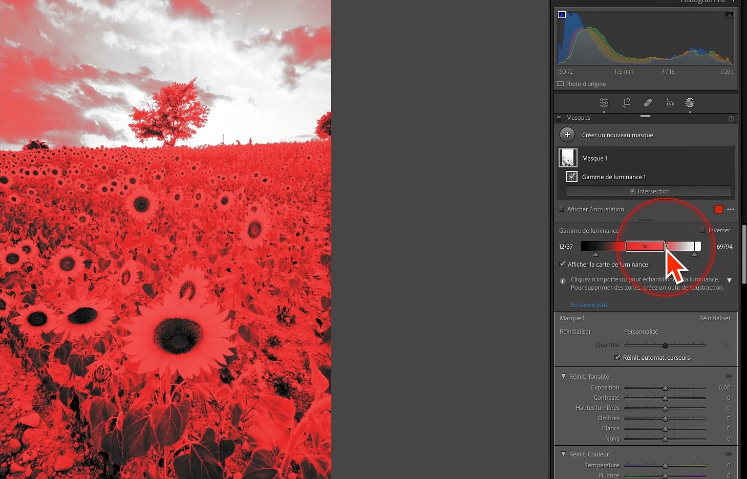Click the Créer un nouveau masque button
The width and height of the screenshot is (747, 479).
coord(617,135)
